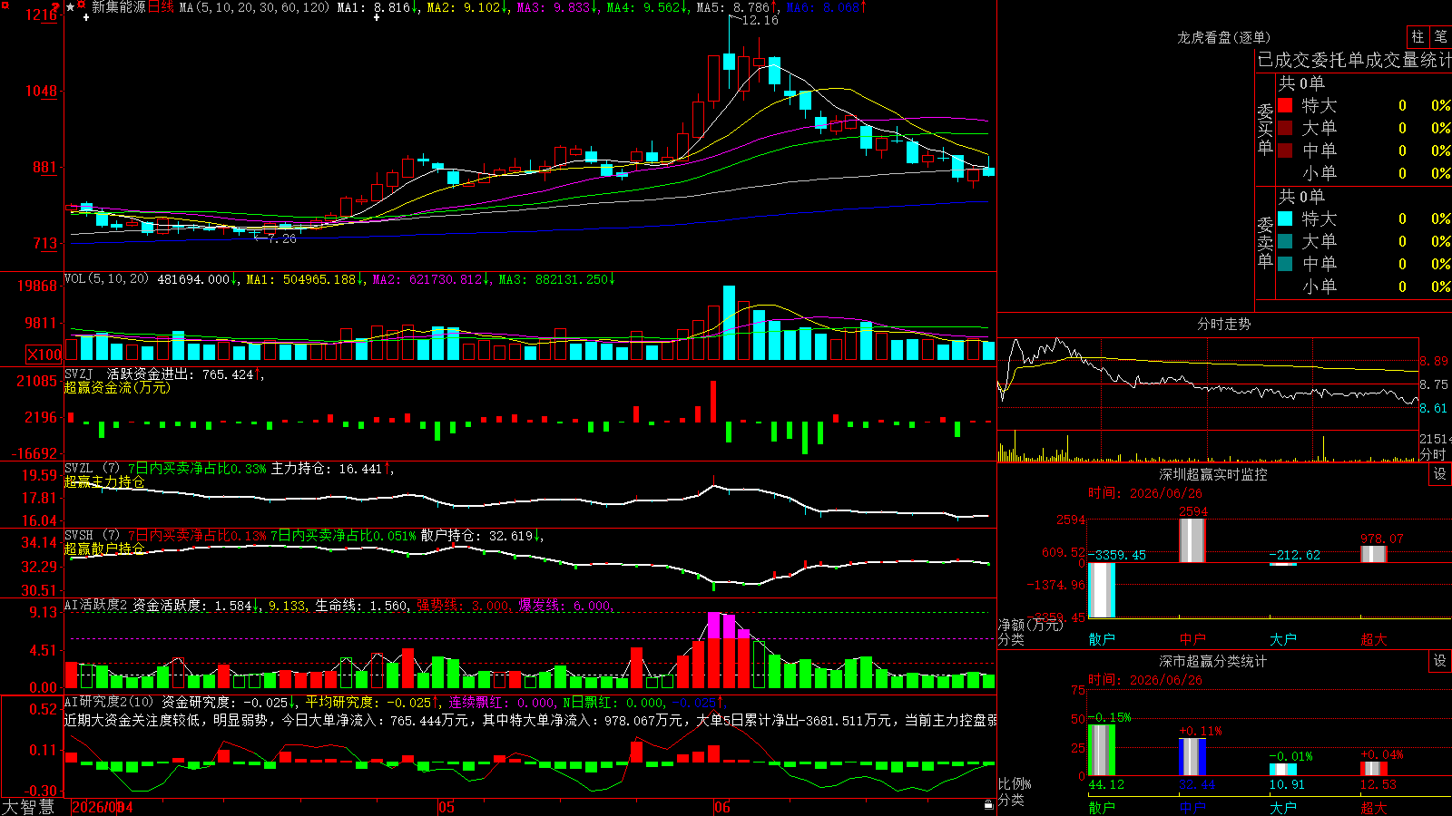The width and height of the screenshot is (1452, 816).
Task: Click the SVZJ indicator name
Action: point(79,374)
